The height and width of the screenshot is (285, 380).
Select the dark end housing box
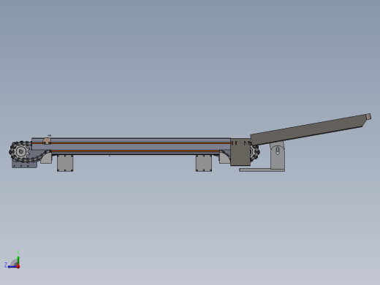pyautogui.click(x=240, y=152)
